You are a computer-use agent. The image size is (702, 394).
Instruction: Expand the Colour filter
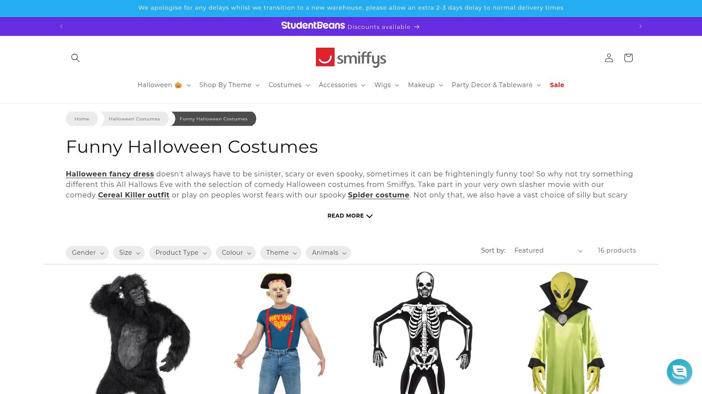pos(236,253)
